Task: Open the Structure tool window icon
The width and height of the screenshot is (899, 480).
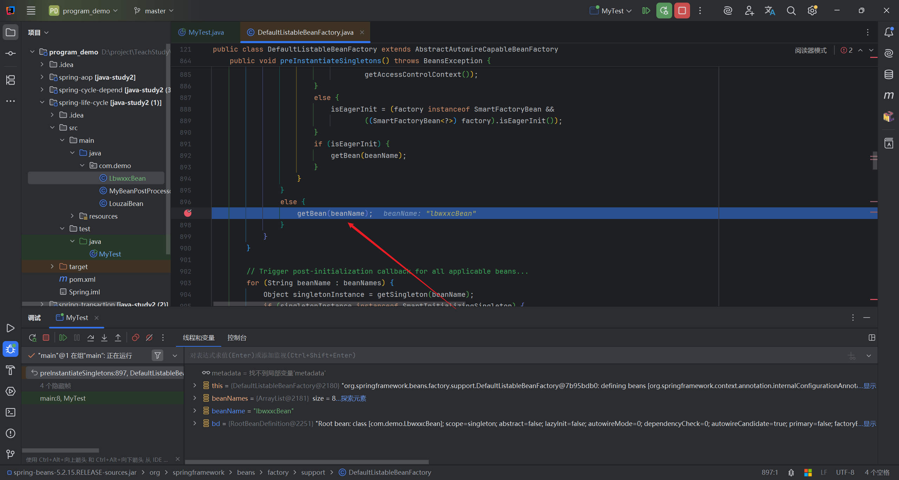Action: [11, 80]
